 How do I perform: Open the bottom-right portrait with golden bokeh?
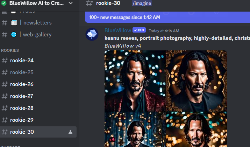pos(197,129)
